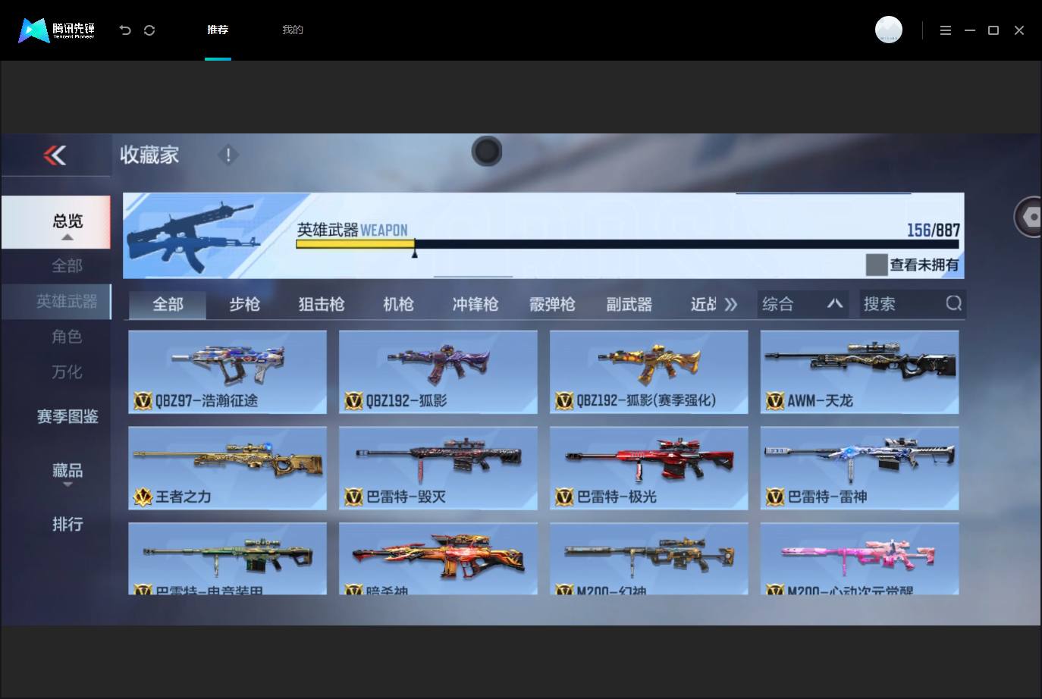Screen dimensions: 1042x699
Task: Open the user avatar in title bar
Action: 888,30
